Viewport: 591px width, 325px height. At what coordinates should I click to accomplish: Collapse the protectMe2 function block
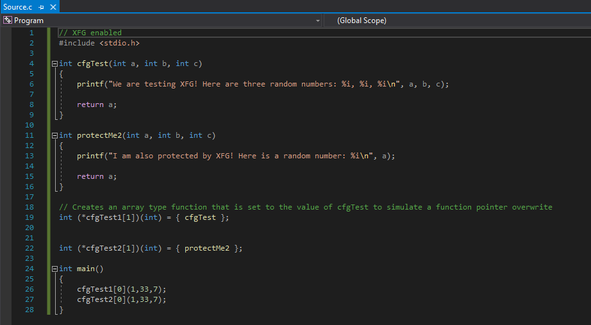click(54, 135)
